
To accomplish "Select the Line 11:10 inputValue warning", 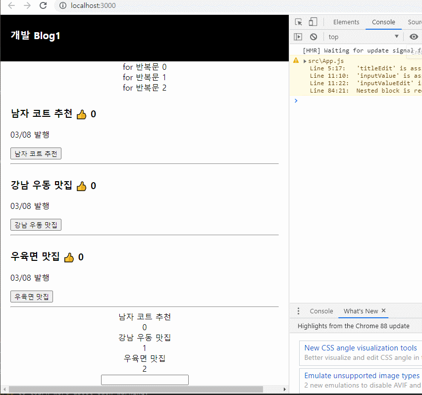I will coord(366,76).
